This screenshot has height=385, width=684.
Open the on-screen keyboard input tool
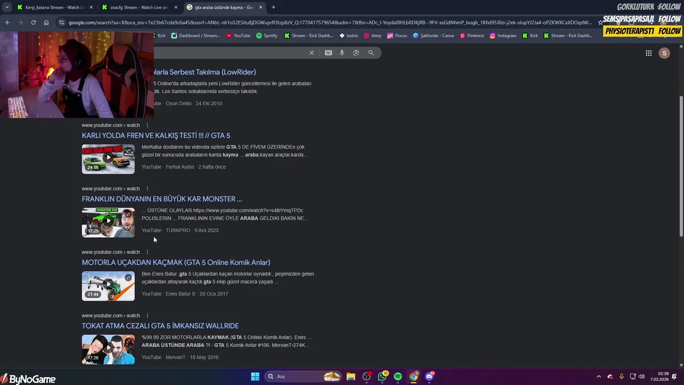(328, 52)
